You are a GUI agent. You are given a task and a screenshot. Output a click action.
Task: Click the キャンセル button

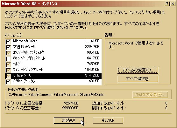coord(108,120)
